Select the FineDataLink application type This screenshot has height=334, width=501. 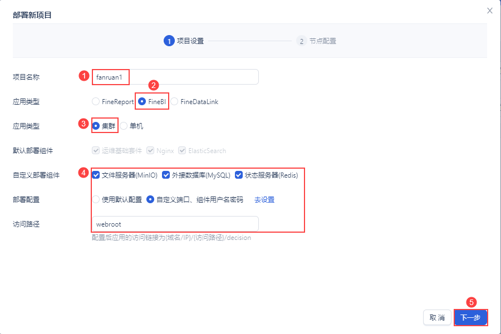pos(174,102)
